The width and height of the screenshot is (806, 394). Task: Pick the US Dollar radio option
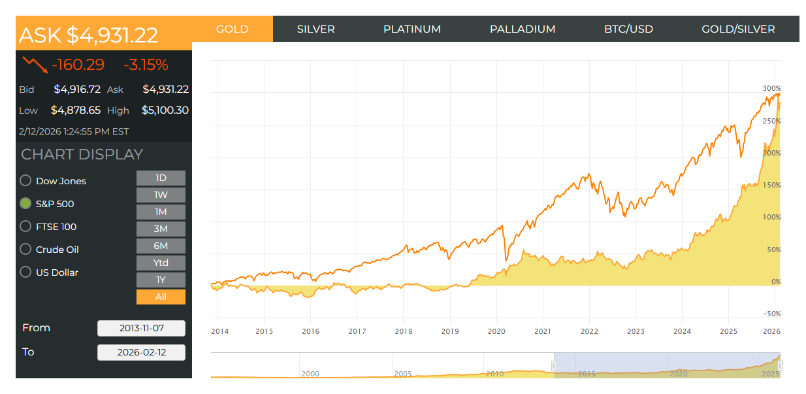click(25, 272)
